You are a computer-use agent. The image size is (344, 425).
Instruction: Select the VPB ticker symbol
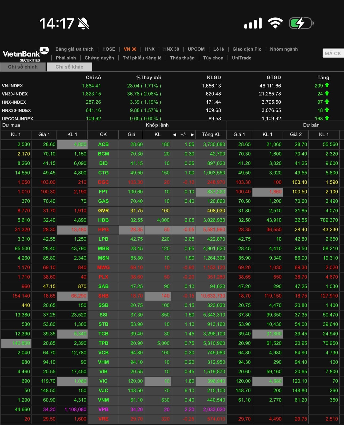[103, 409]
